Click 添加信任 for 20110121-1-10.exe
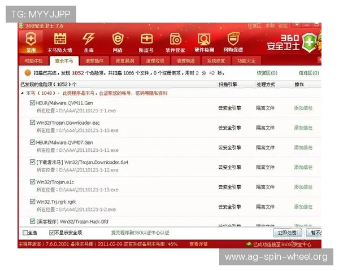This screenshot has height=271, width=339. [x=303, y=128]
